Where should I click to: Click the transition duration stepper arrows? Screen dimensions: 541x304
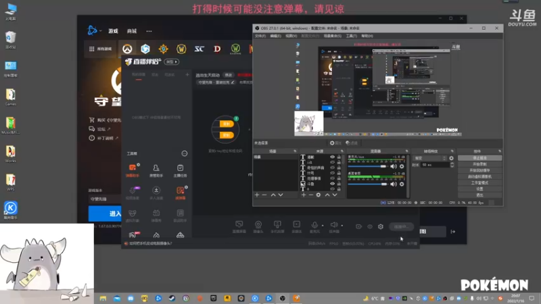tap(452, 165)
